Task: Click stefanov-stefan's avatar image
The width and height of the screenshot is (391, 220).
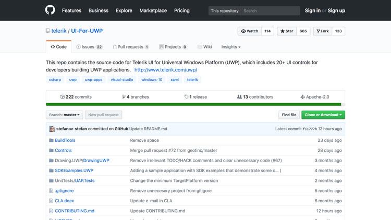Action: click(52, 129)
